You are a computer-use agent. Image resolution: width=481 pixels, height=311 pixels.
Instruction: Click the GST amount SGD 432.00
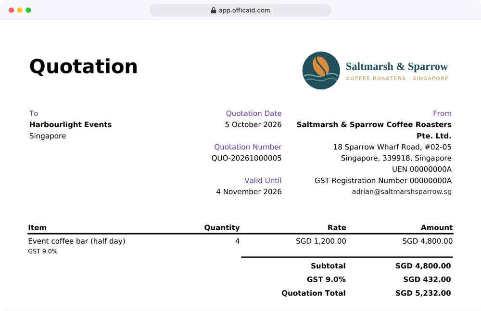[x=427, y=279]
